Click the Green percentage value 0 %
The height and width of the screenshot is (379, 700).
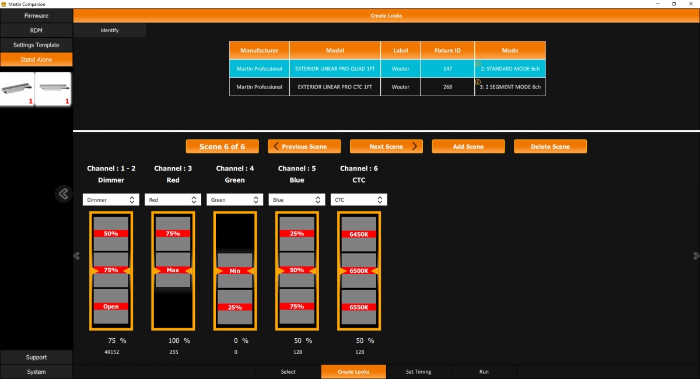(241, 341)
